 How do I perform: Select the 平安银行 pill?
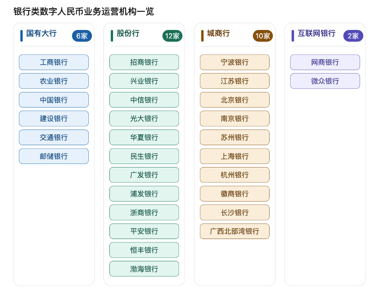tap(144, 231)
